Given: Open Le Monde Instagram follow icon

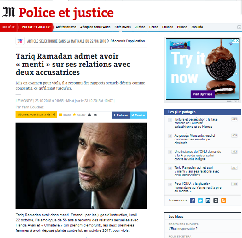Looking at the screenshot, I should 208,201.
